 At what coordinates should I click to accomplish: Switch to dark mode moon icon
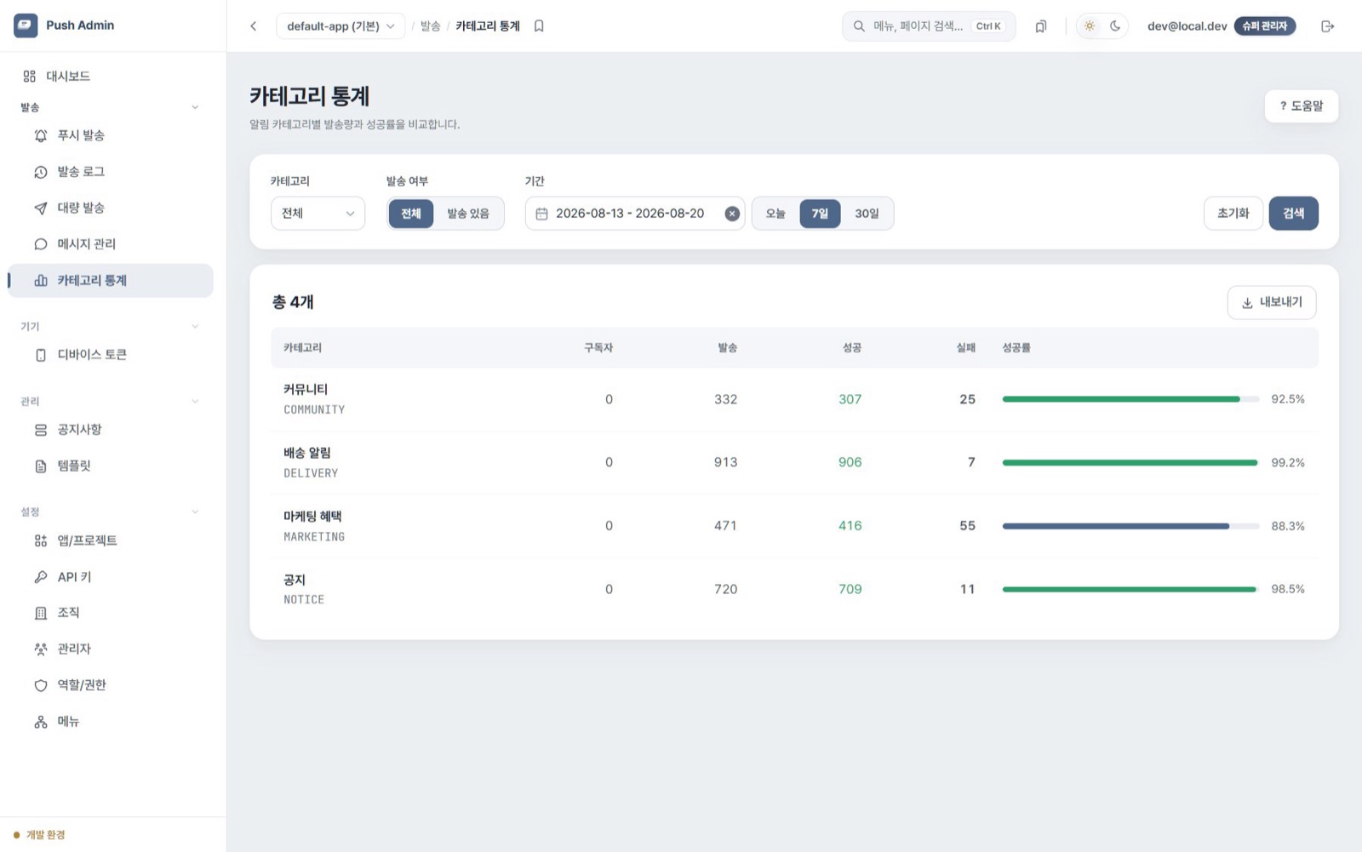pyautogui.click(x=1115, y=26)
